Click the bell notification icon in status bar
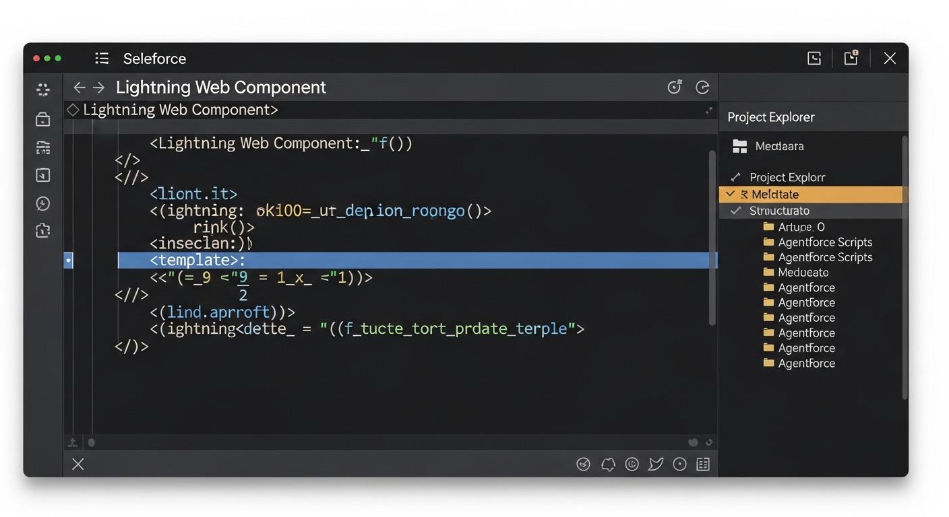This screenshot has height=517, width=949. click(608, 464)
